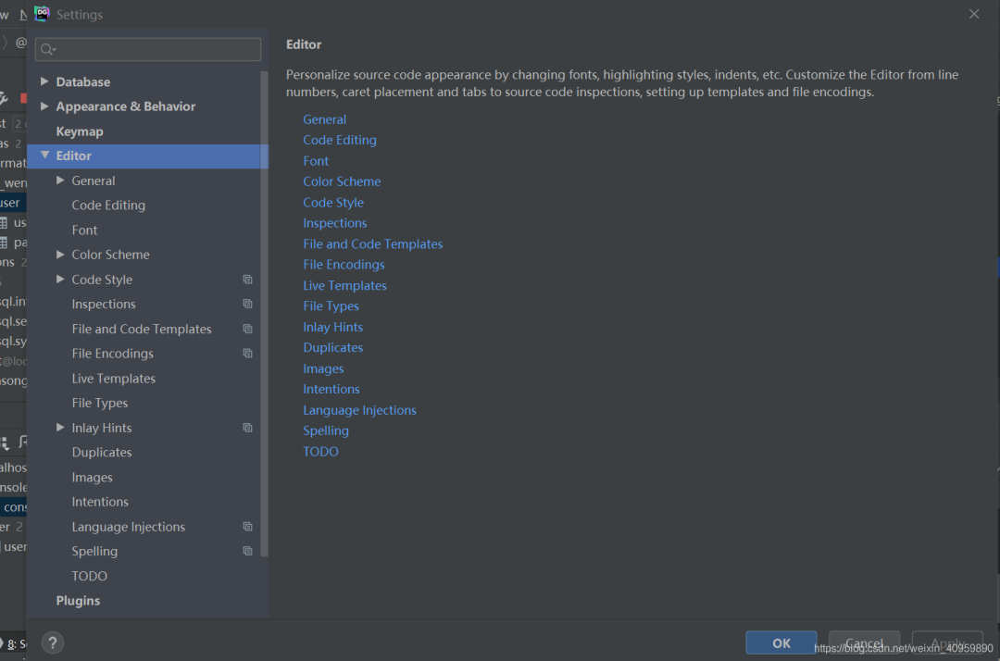Open the Images link
Viewport: 1000px width, 661px height.
pyautogui.click(x=323, y=368)
